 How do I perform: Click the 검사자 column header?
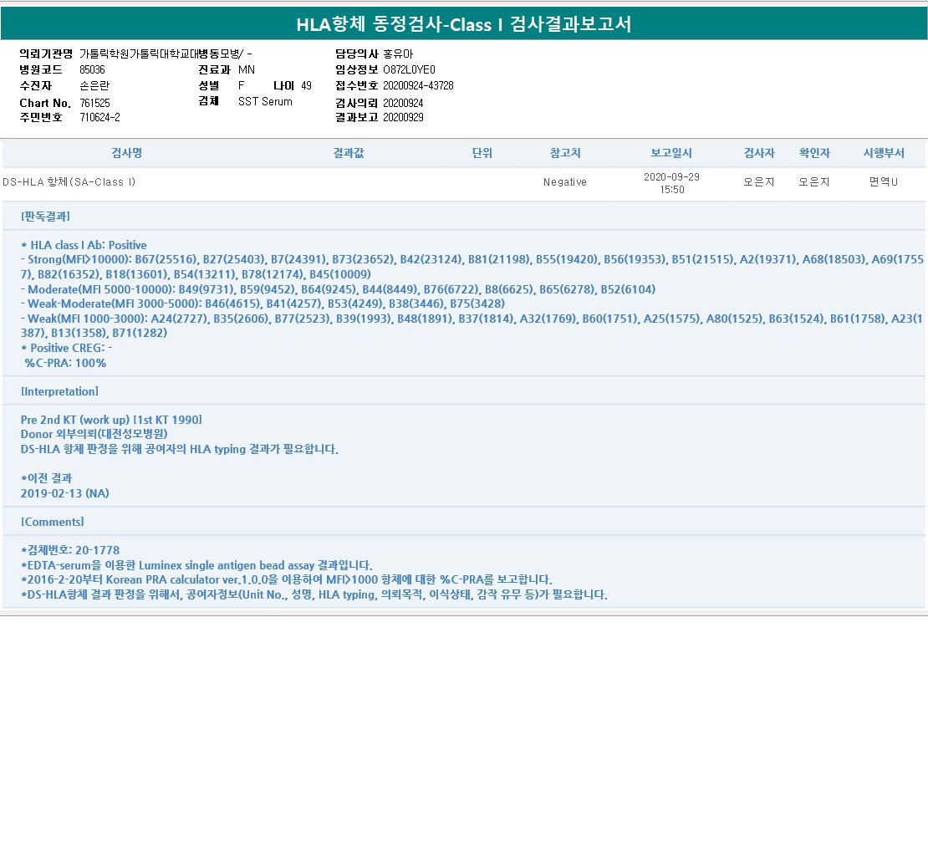tap(759, 153)
